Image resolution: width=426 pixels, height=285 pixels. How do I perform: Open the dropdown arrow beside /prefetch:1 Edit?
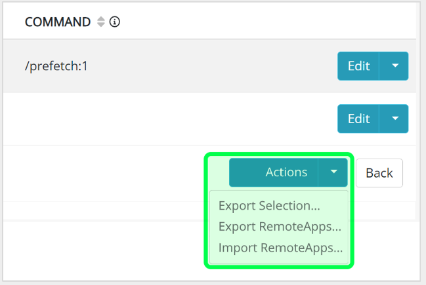coord(394,66)
